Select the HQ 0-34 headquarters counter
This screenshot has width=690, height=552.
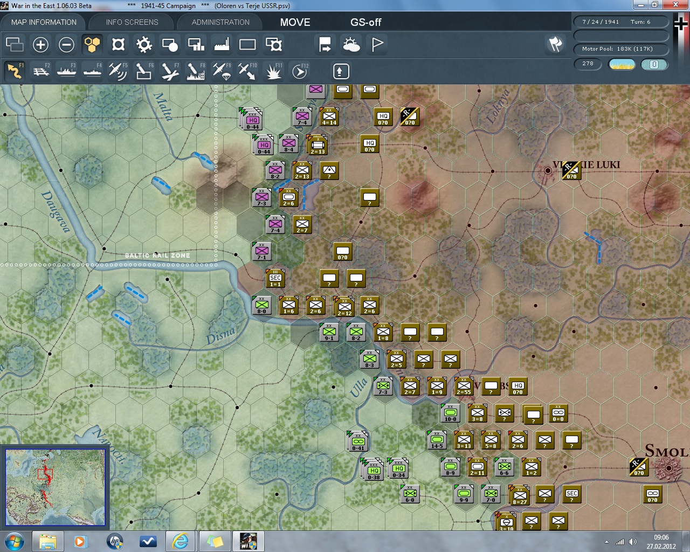(x=398, y=468)
